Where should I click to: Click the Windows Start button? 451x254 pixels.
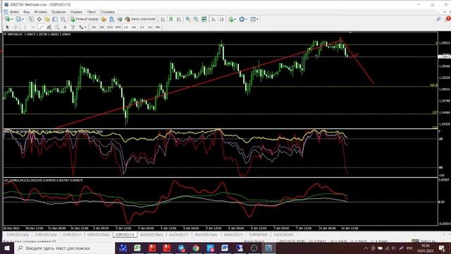coord(7,248)
